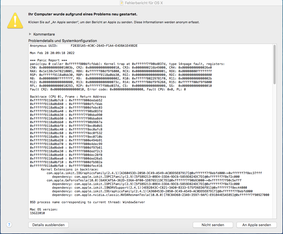Click the bold restart headline text
The image size is (283, 234).
click(x=83, y=14)
